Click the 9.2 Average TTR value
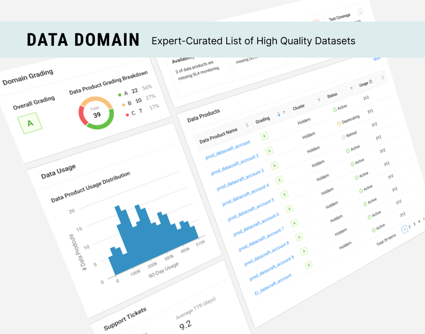The image size is (425, 334). point(185,325)
